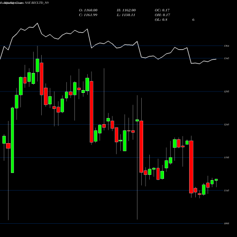
Task: Click the 1364 price axis label
Action: click(x=227, y=46)
